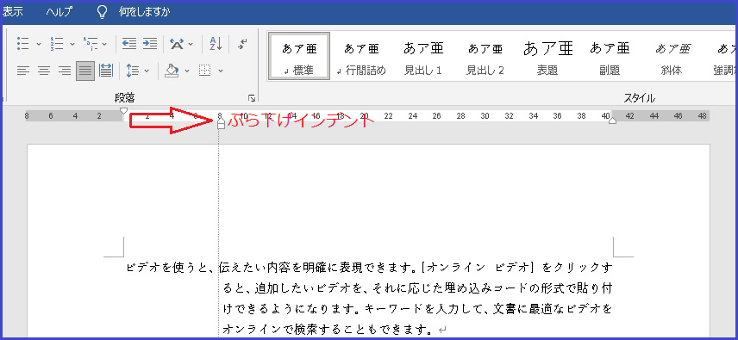Screen dimensions: 738x340
Task: Apply the 見出し 2 style
Action: 485,57
